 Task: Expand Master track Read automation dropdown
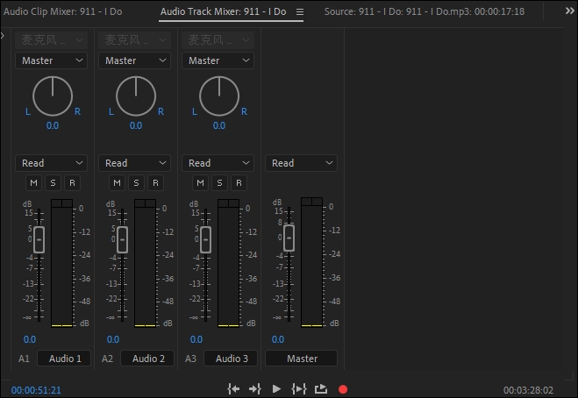301,163
